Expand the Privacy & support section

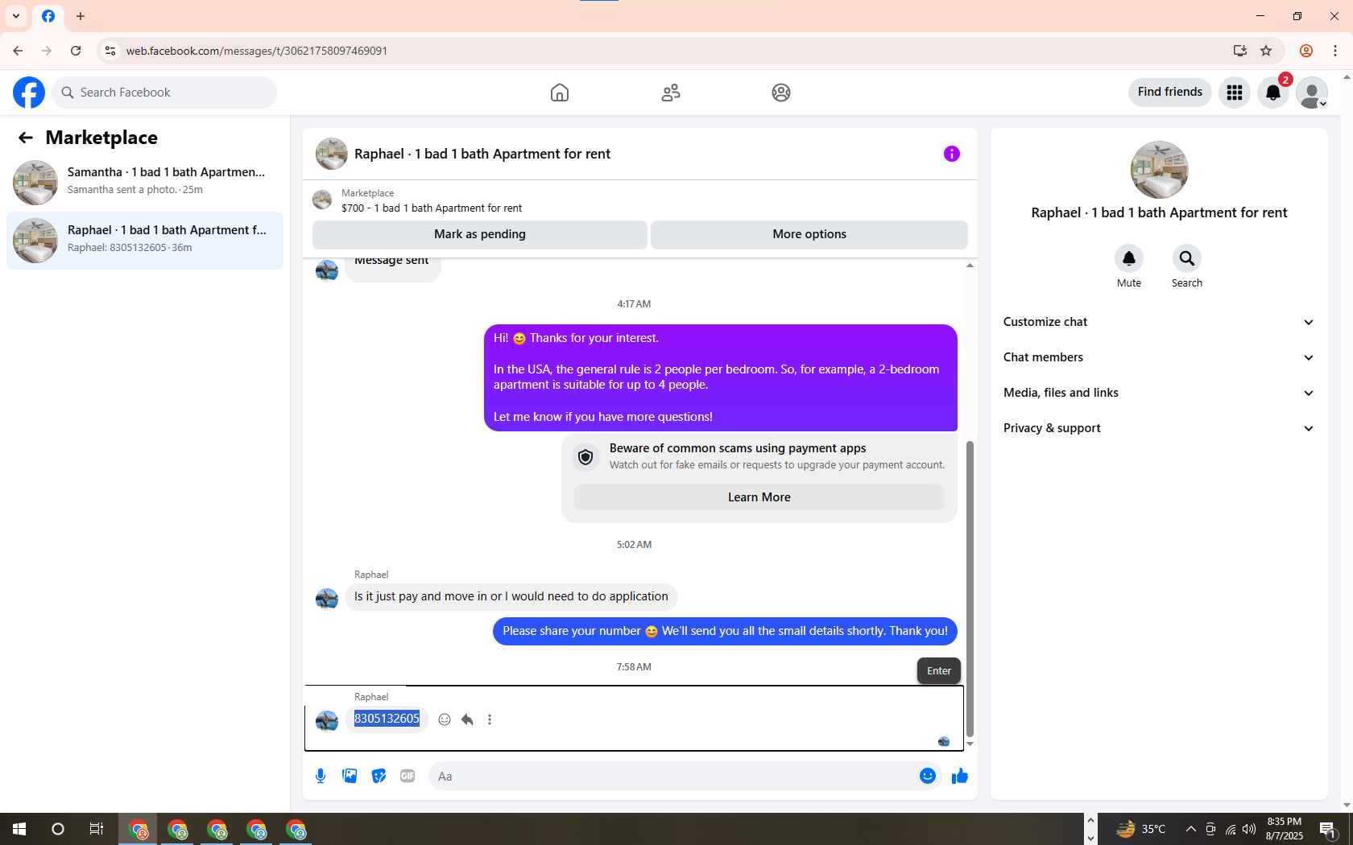1160,428
